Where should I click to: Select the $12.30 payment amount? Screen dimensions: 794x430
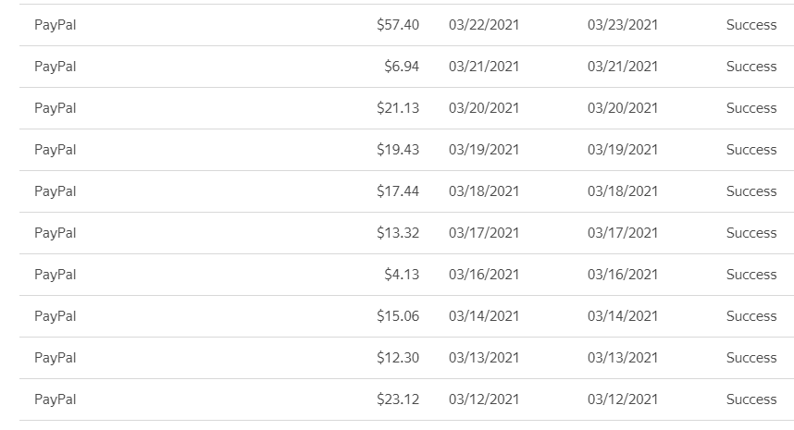(398, 358)
